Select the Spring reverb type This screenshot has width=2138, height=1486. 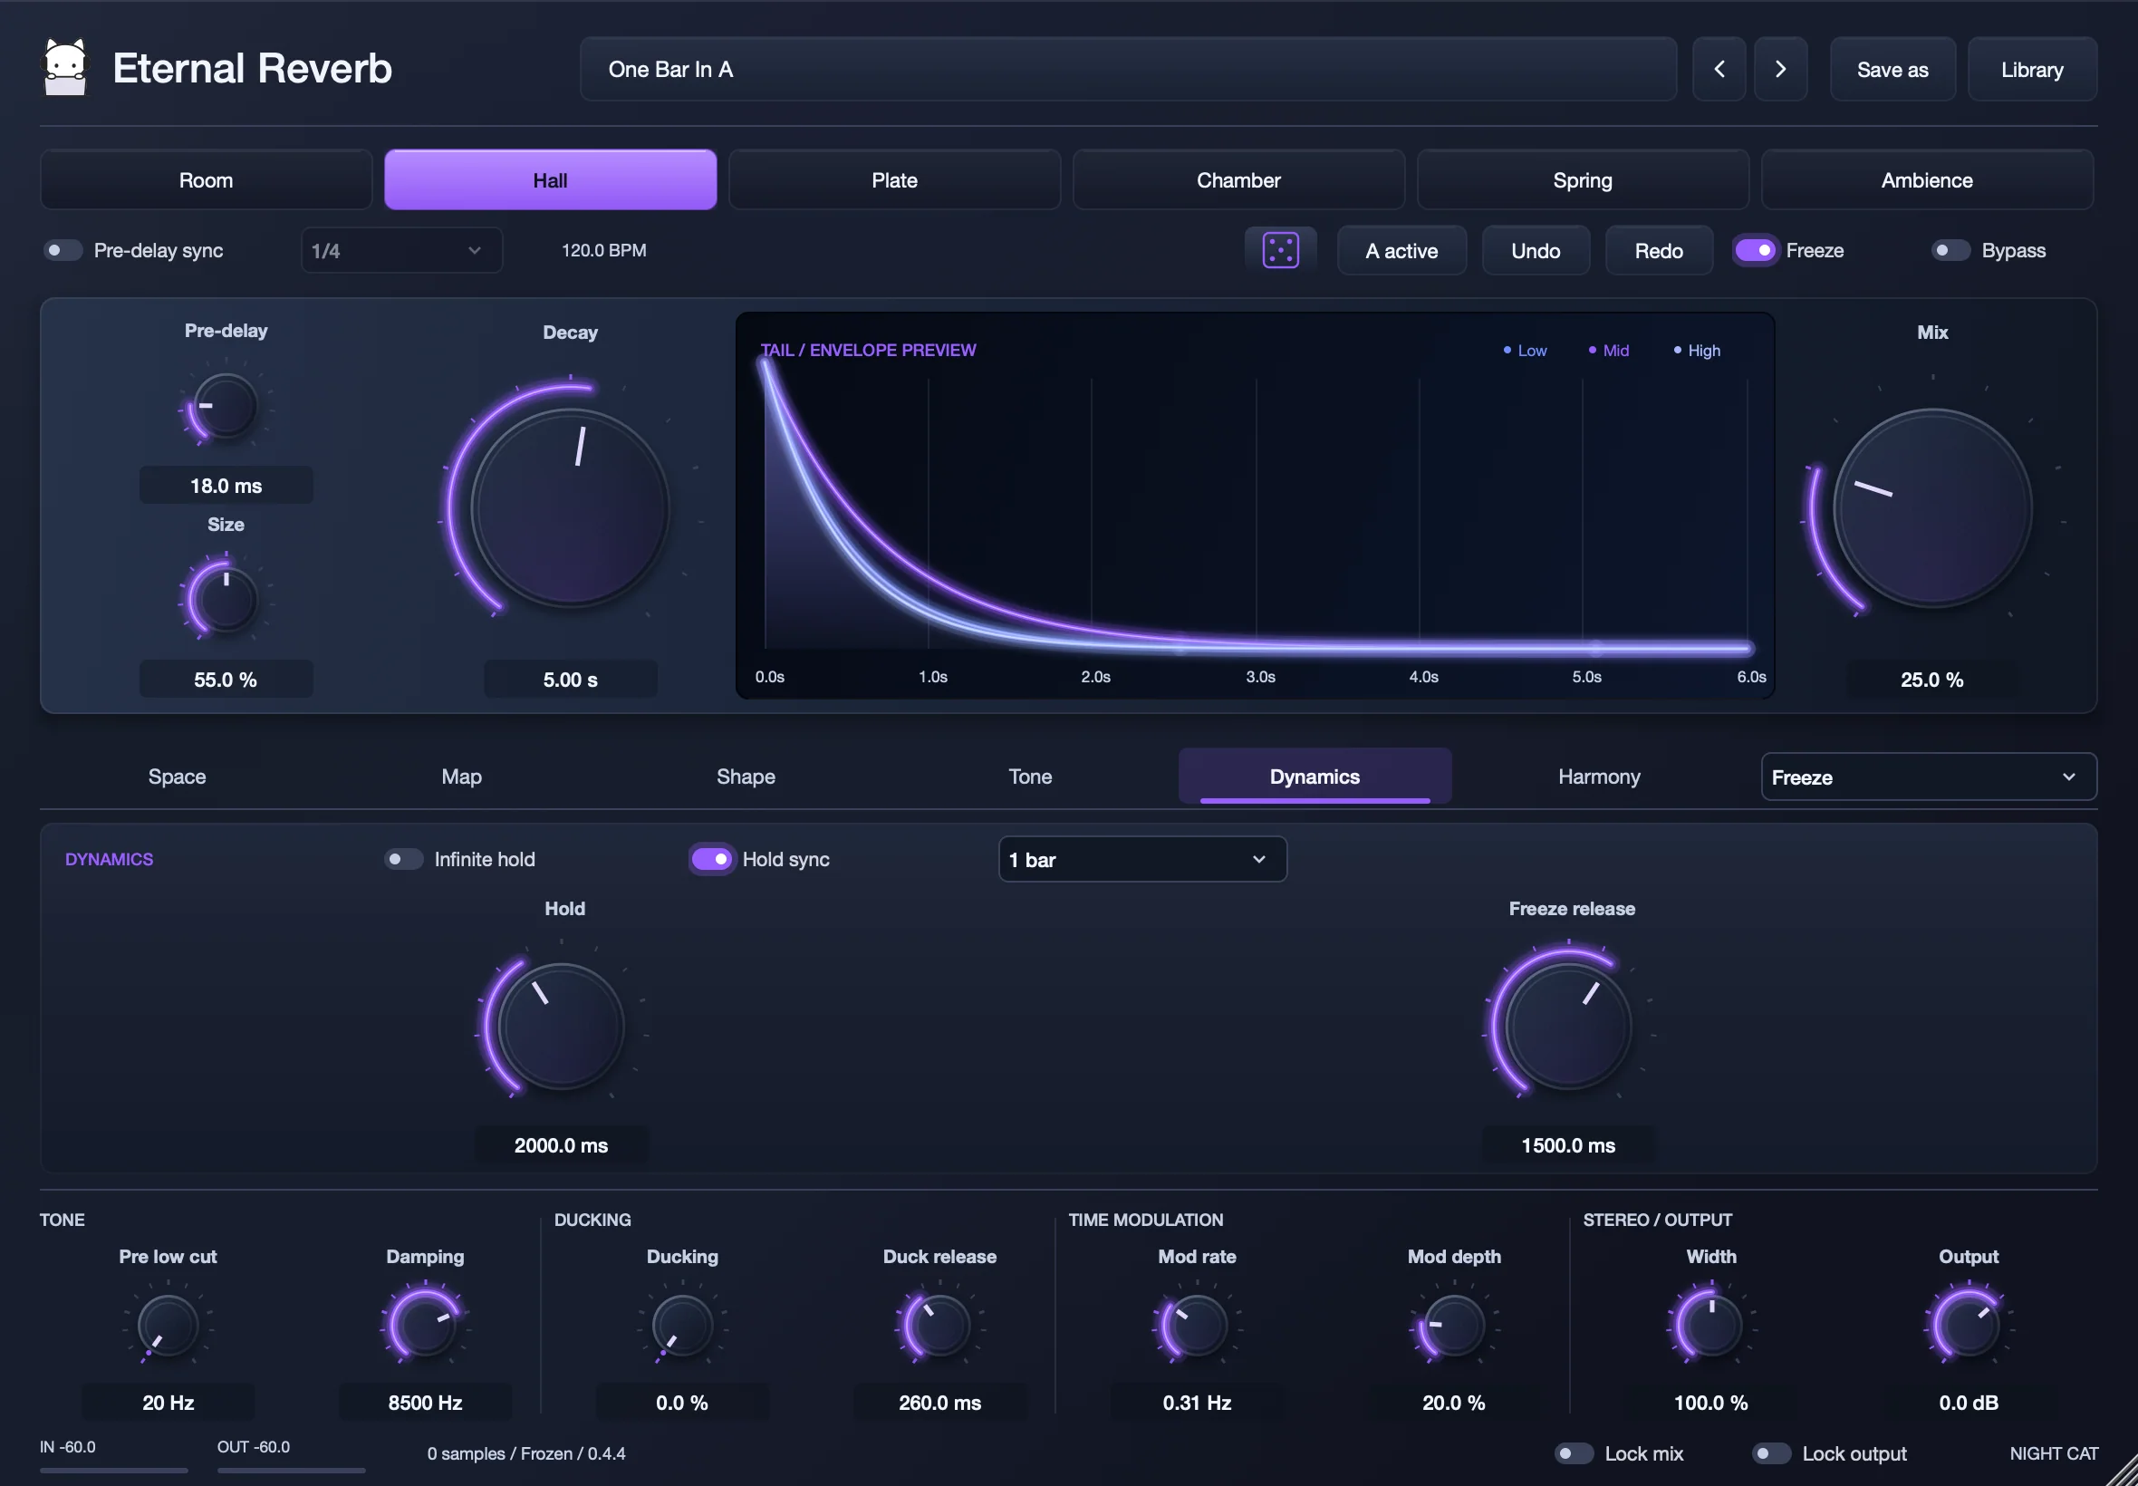point(1583,179)
